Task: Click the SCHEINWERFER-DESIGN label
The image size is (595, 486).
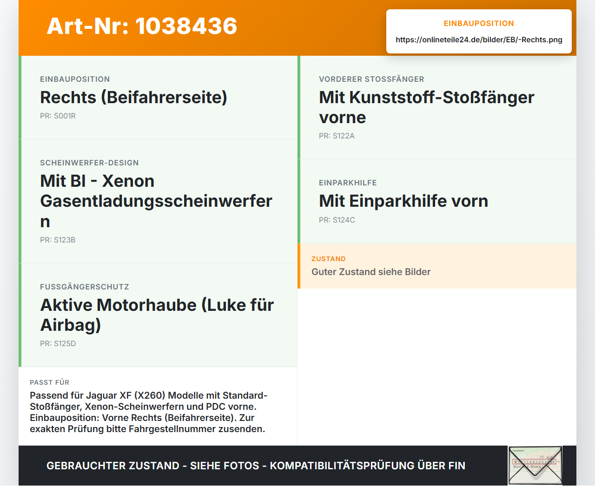Action: (89, 163)
